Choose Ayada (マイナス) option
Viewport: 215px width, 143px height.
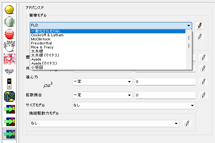tap(108, 63)
